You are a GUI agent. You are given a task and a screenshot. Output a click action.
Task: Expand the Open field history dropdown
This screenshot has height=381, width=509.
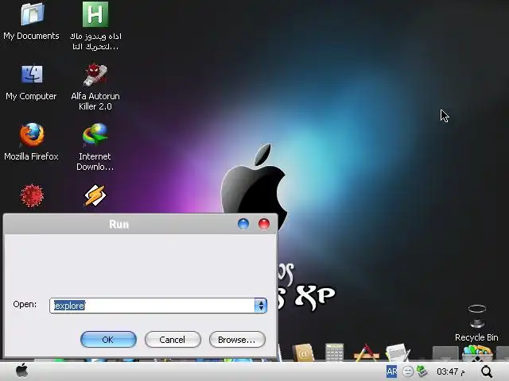261,306
